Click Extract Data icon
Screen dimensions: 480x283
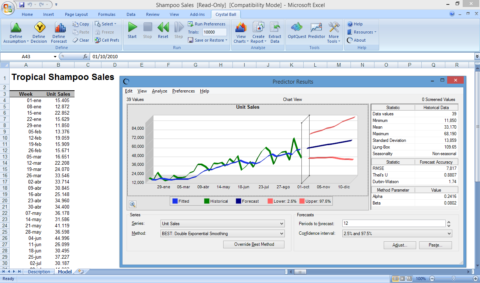275,32
